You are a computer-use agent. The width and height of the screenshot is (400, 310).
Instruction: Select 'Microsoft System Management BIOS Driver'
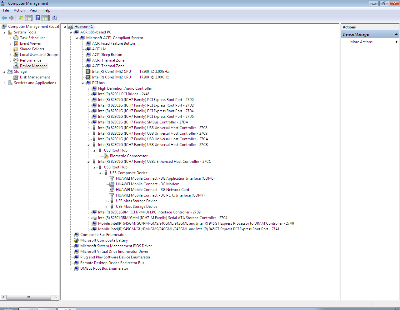coord(116,246)
